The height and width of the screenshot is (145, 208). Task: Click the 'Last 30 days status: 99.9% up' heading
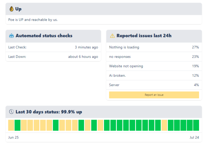(x=49, y=112)
